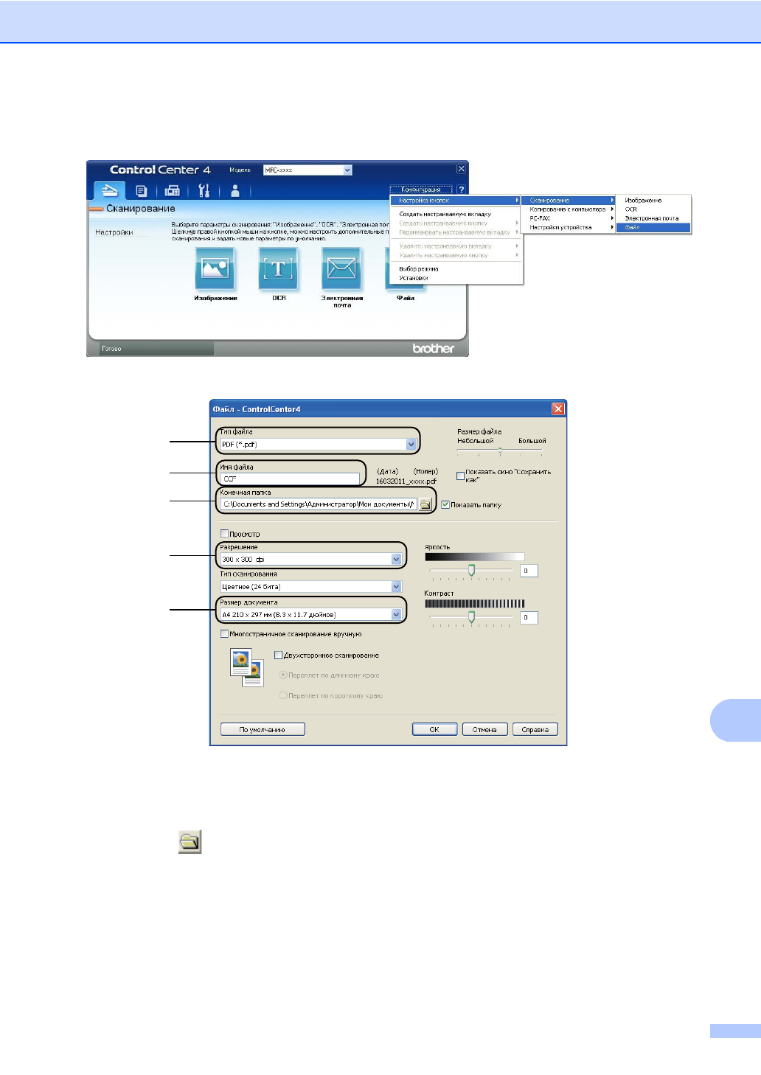Click the OCR scan button icon
The image size is (761, 1075).
(278, 268)
